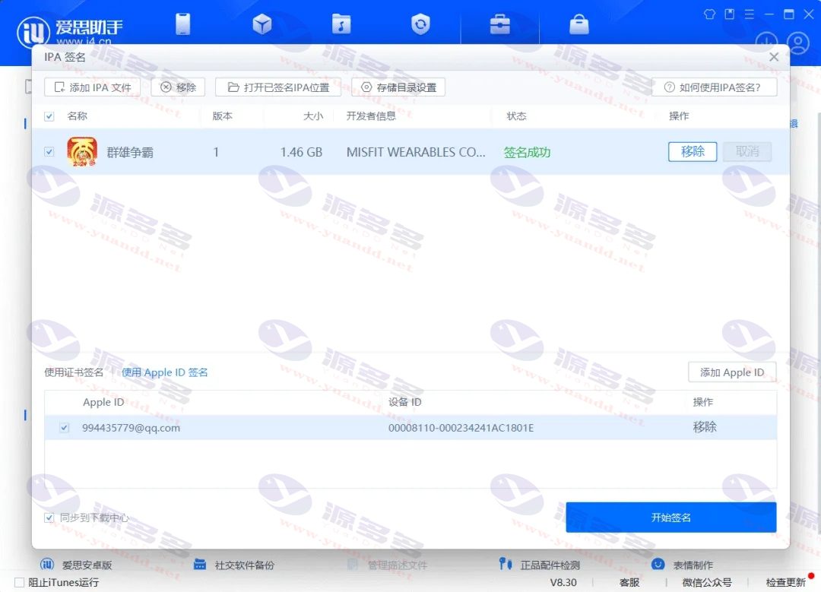Click 状态 column header
The image size is (821, 592).
[516, 116]
